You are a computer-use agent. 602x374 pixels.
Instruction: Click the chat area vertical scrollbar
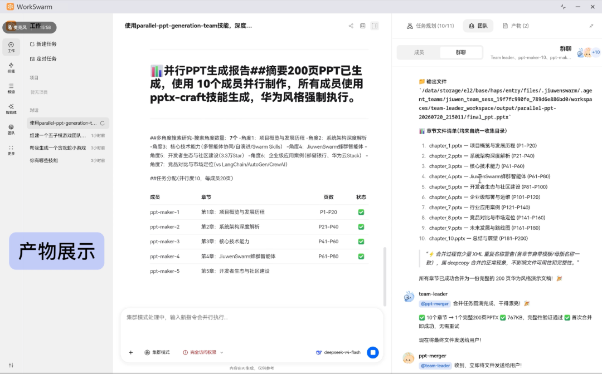point(385,276)
